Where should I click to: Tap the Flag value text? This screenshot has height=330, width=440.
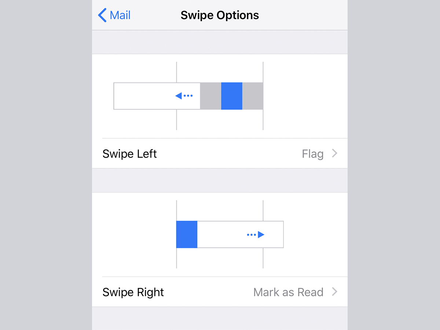coord(312,154)
